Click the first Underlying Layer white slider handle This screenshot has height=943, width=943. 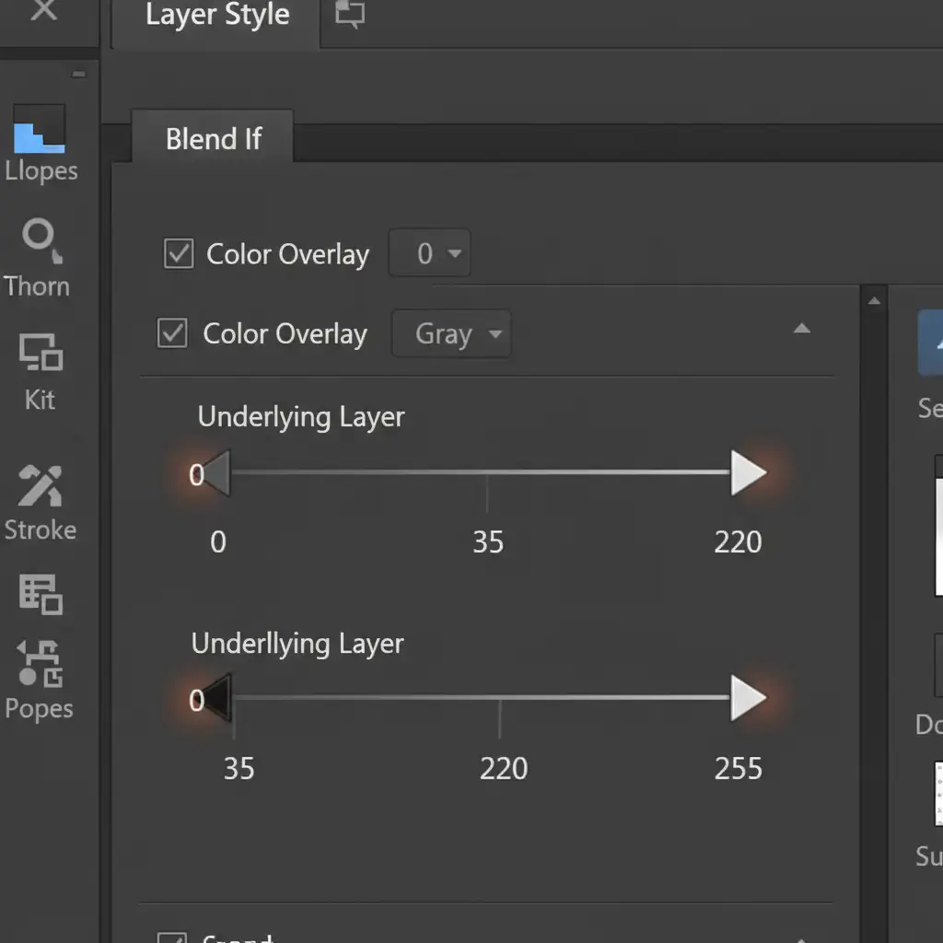click(x=748, y=473)
